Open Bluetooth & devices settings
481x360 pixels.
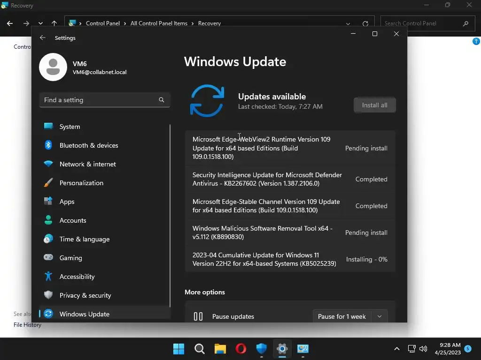(x=104, y=145)
